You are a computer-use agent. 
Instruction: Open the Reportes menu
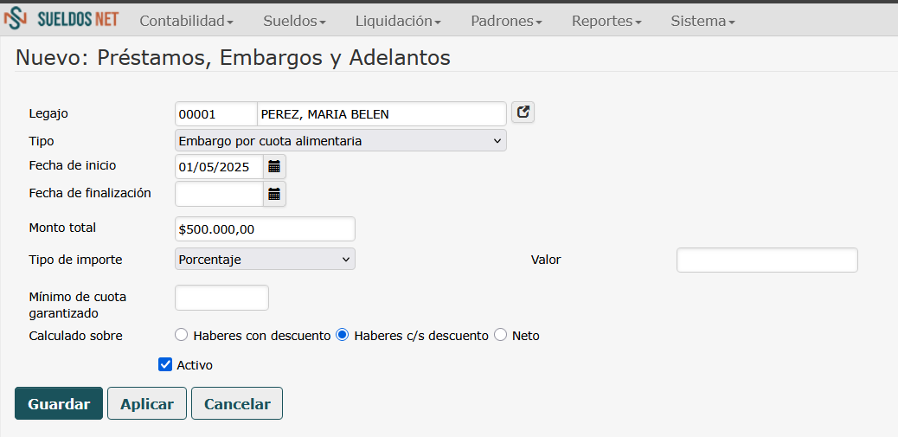click(x=606, y=21)
